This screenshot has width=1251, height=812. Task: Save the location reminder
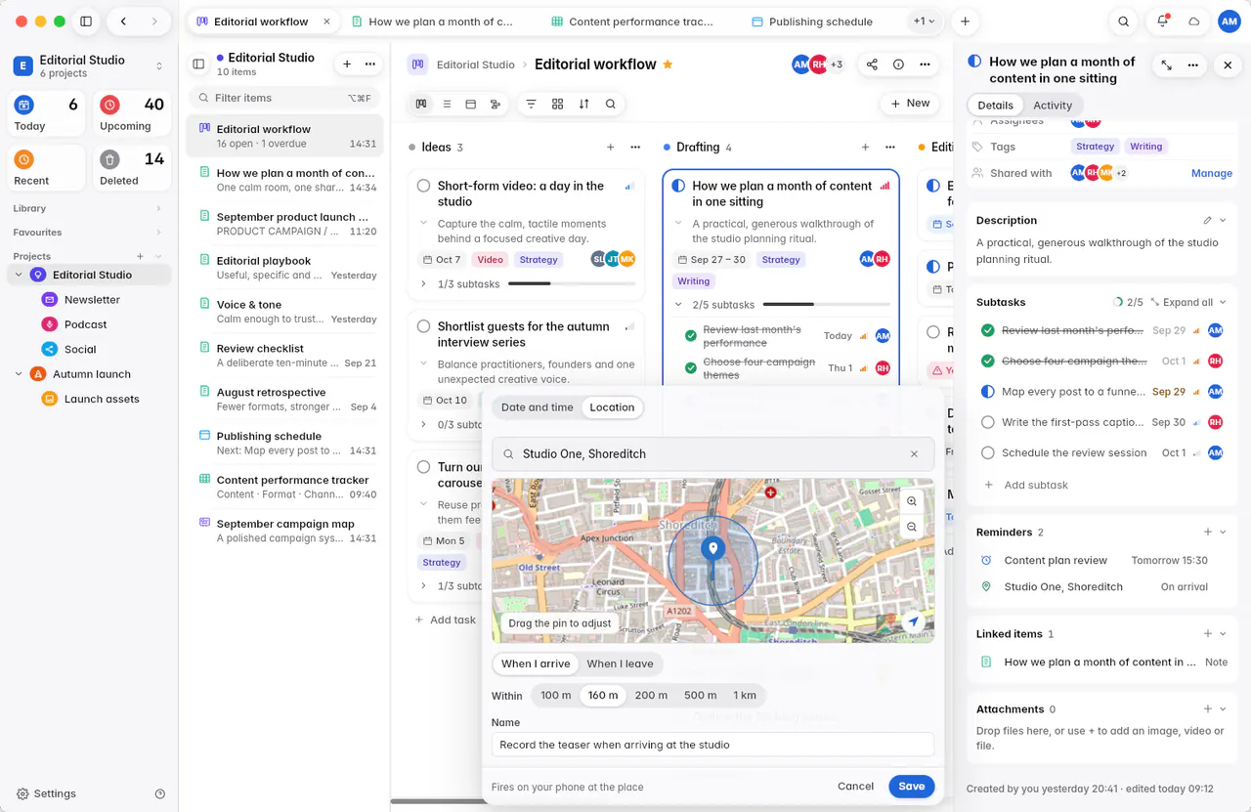point(911,787)
